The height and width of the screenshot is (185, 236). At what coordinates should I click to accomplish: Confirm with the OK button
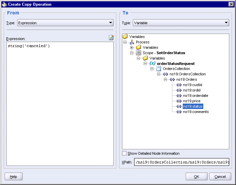197,177
